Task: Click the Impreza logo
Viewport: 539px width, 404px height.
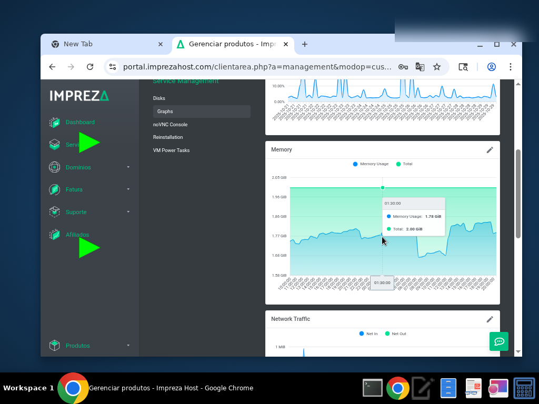Action: coord(79,96)
